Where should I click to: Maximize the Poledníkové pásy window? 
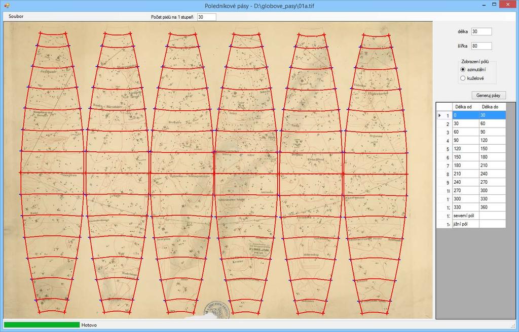coord(494,5)
